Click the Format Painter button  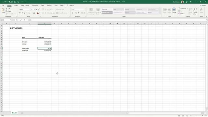[x=11, y=14]
